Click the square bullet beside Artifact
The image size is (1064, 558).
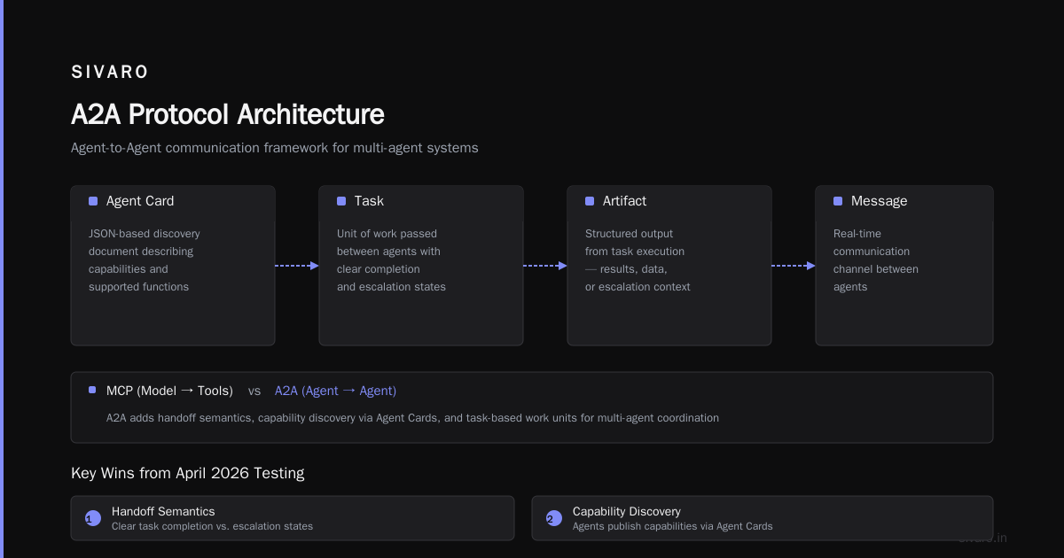pos(590,201)
